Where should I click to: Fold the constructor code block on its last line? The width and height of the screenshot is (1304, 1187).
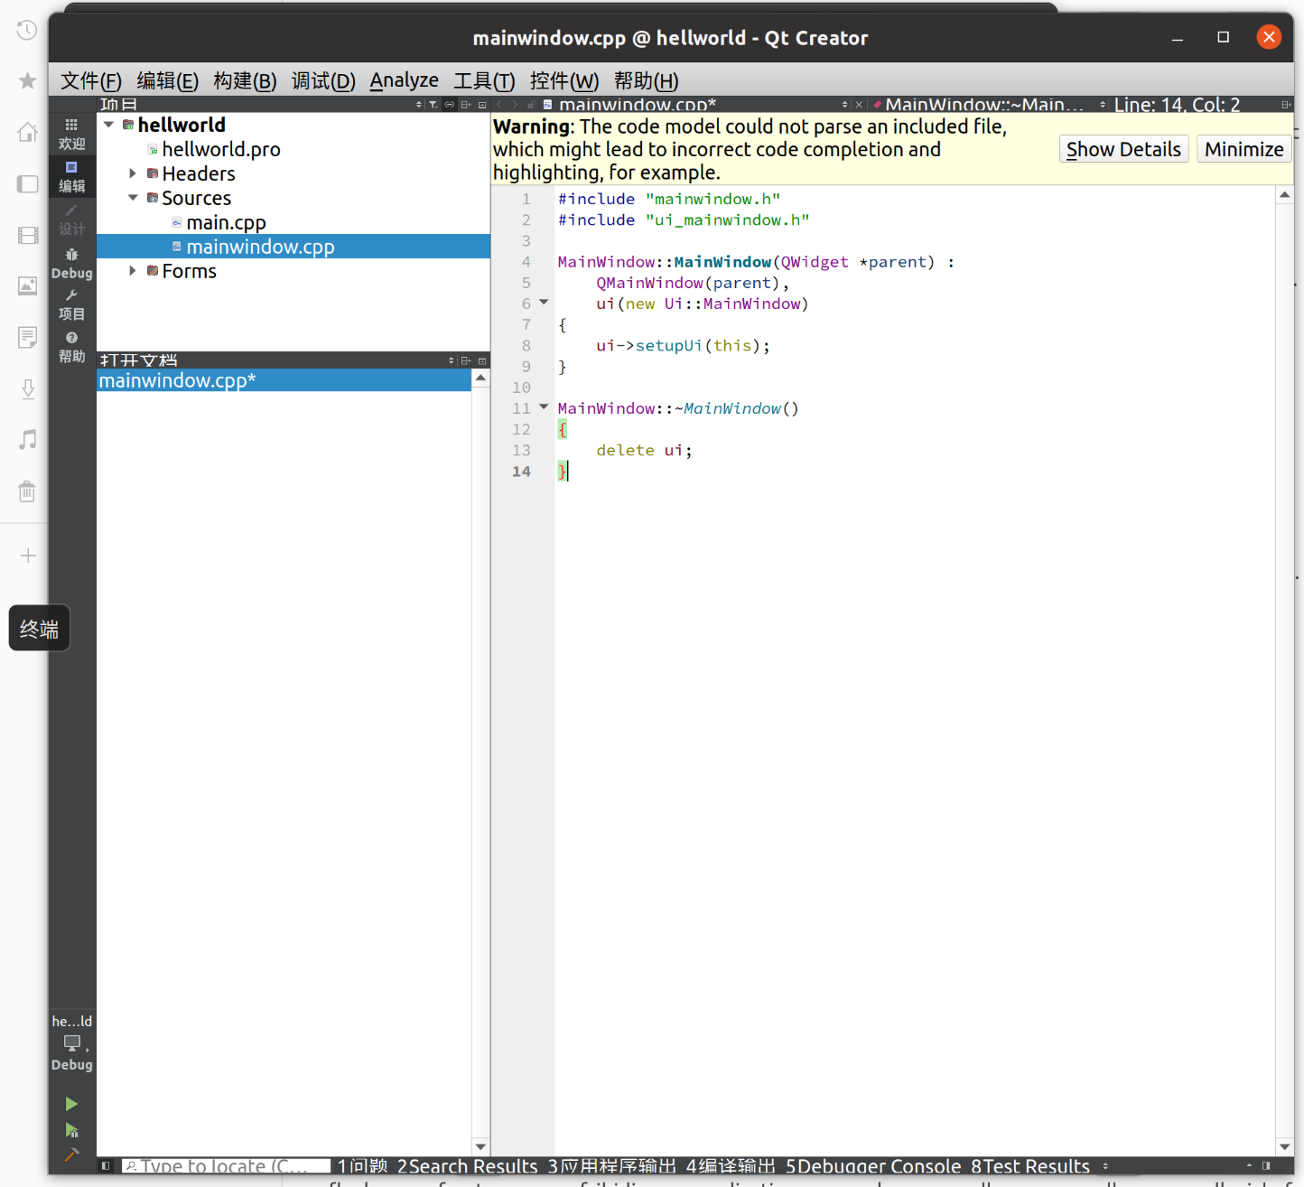[544, 302]
